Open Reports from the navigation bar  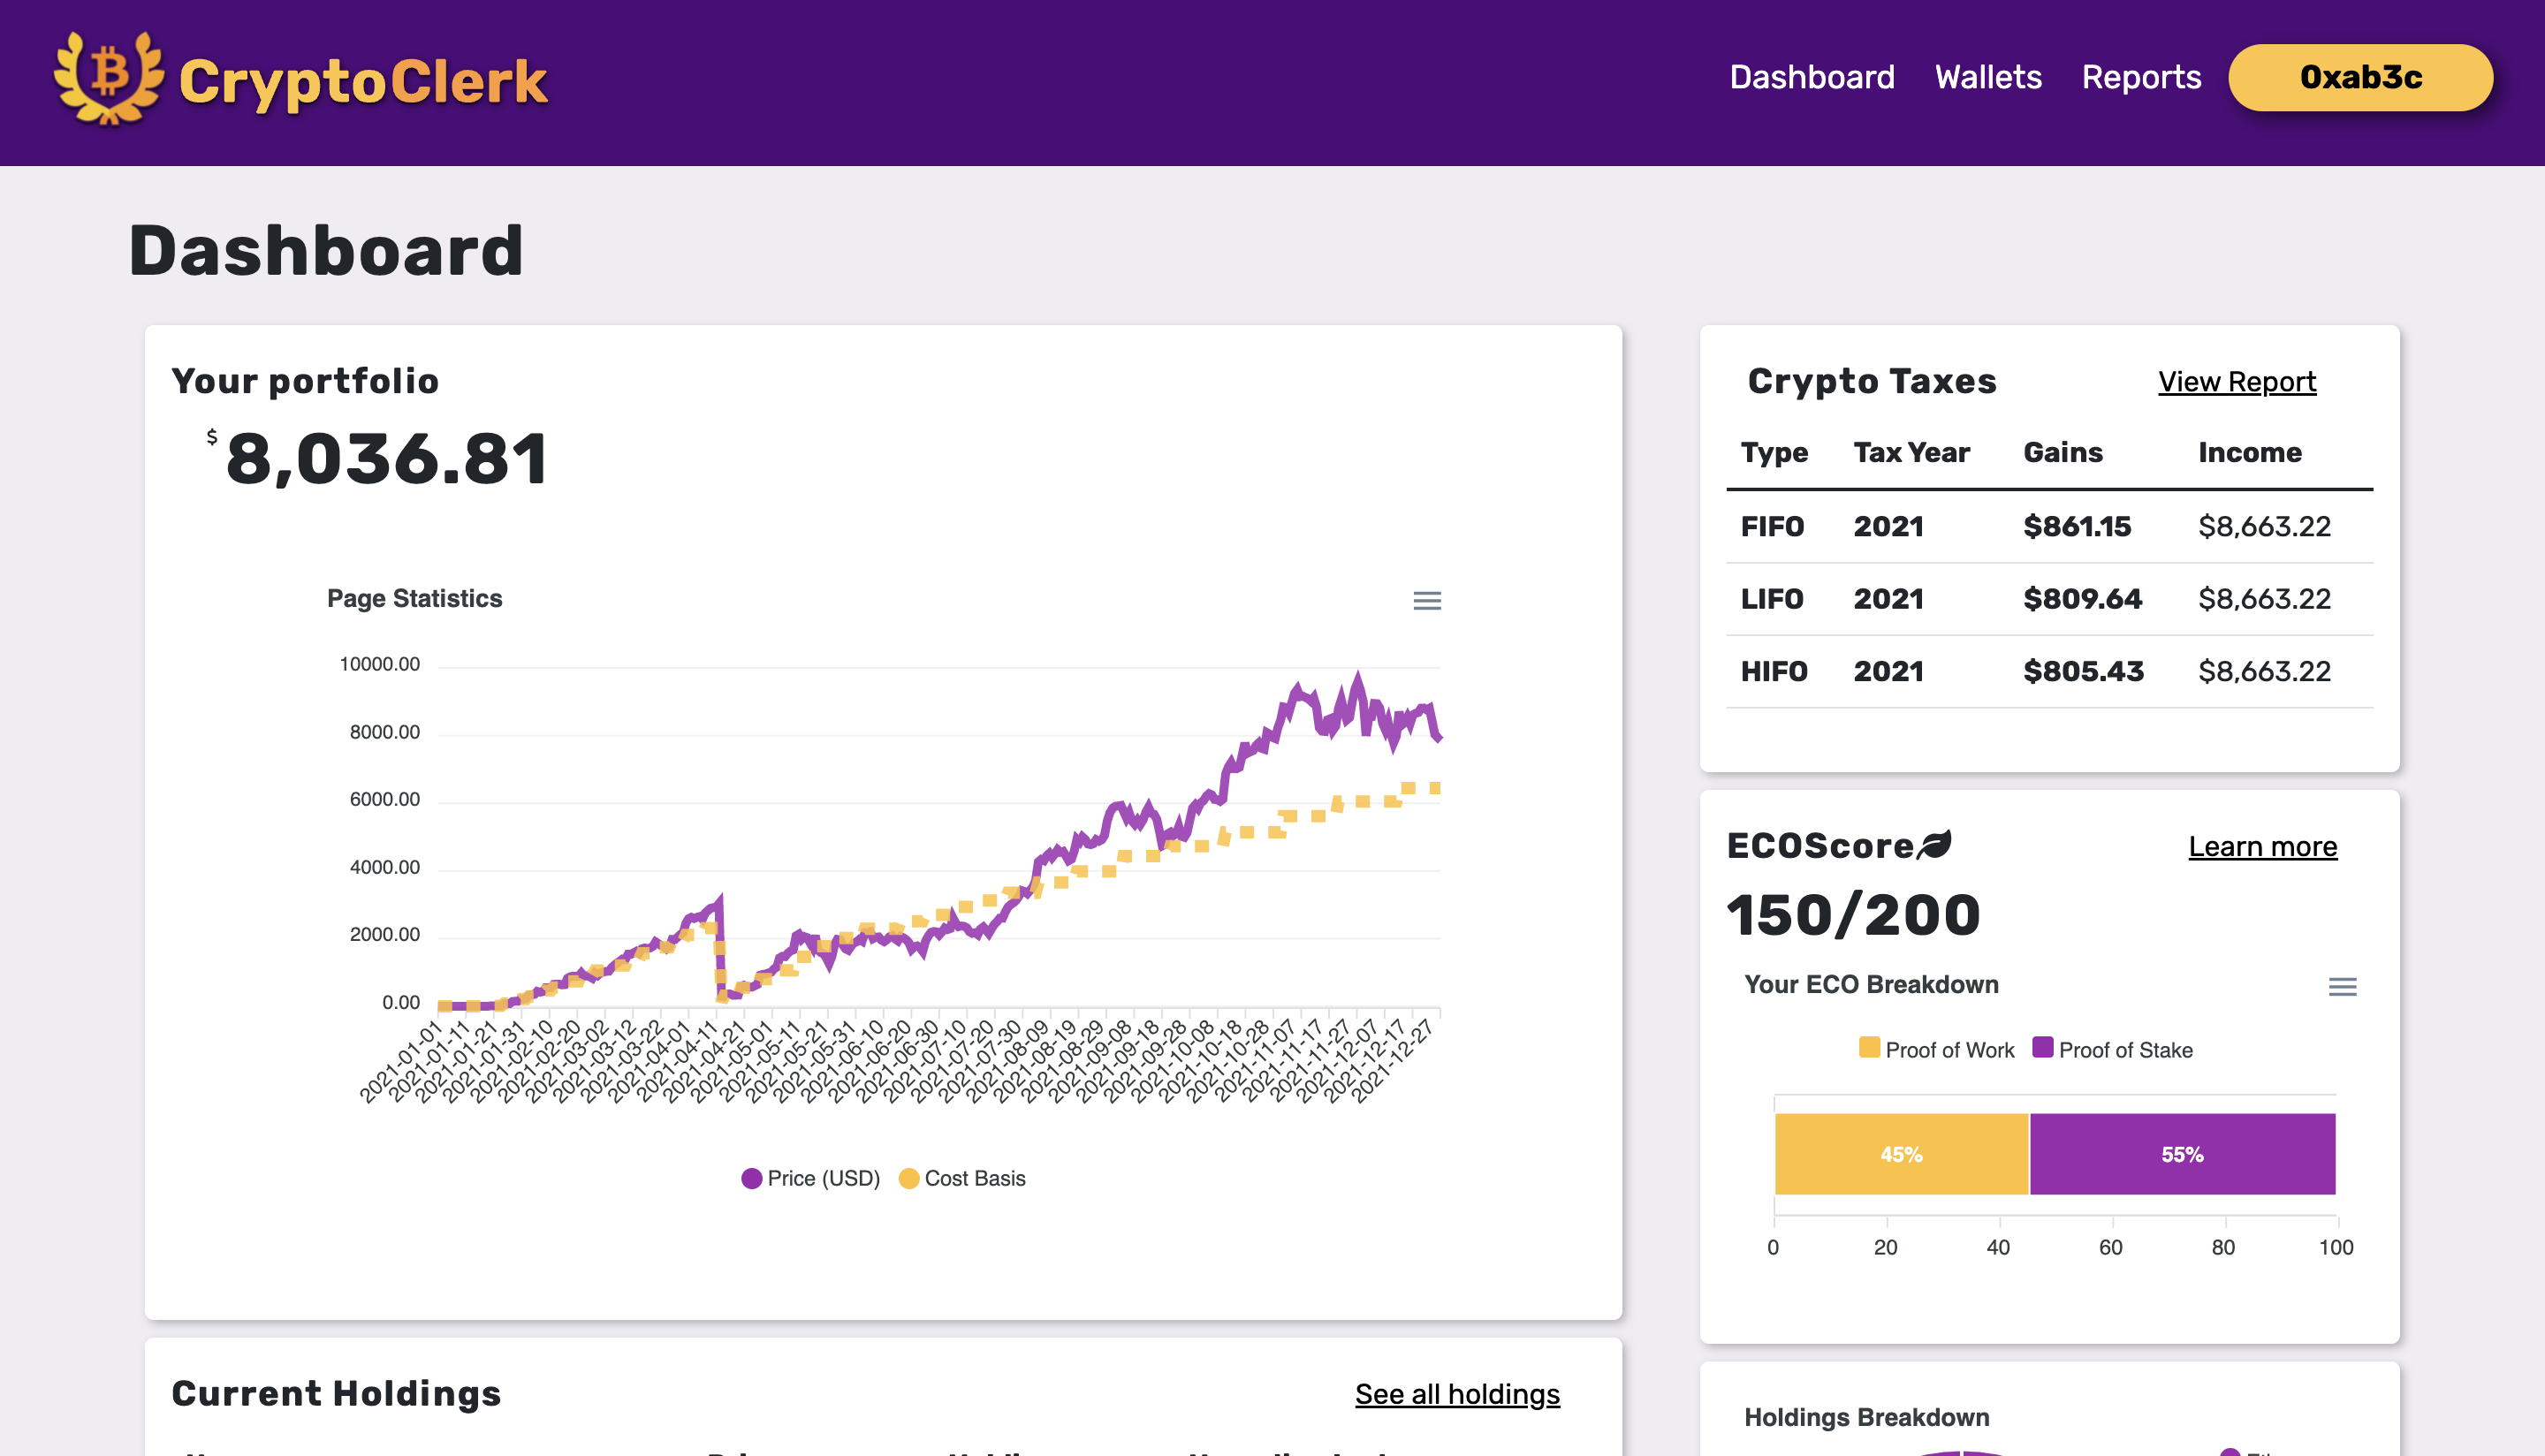pyautogui.click(x=2141, y=77)
